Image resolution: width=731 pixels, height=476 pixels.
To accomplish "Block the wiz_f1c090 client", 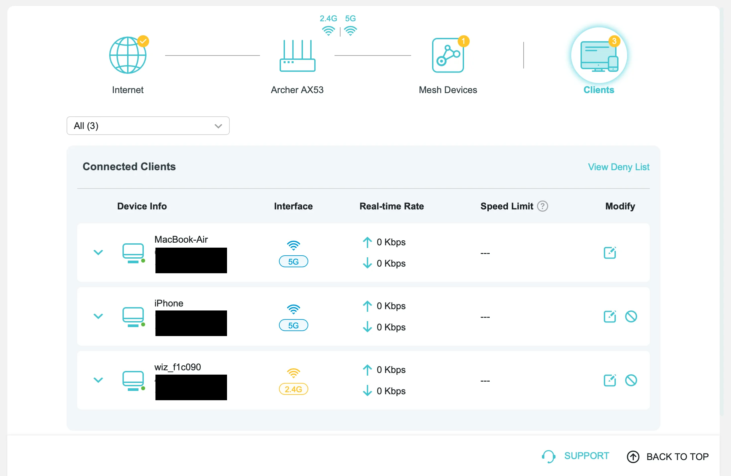I will tap(631, 380).
